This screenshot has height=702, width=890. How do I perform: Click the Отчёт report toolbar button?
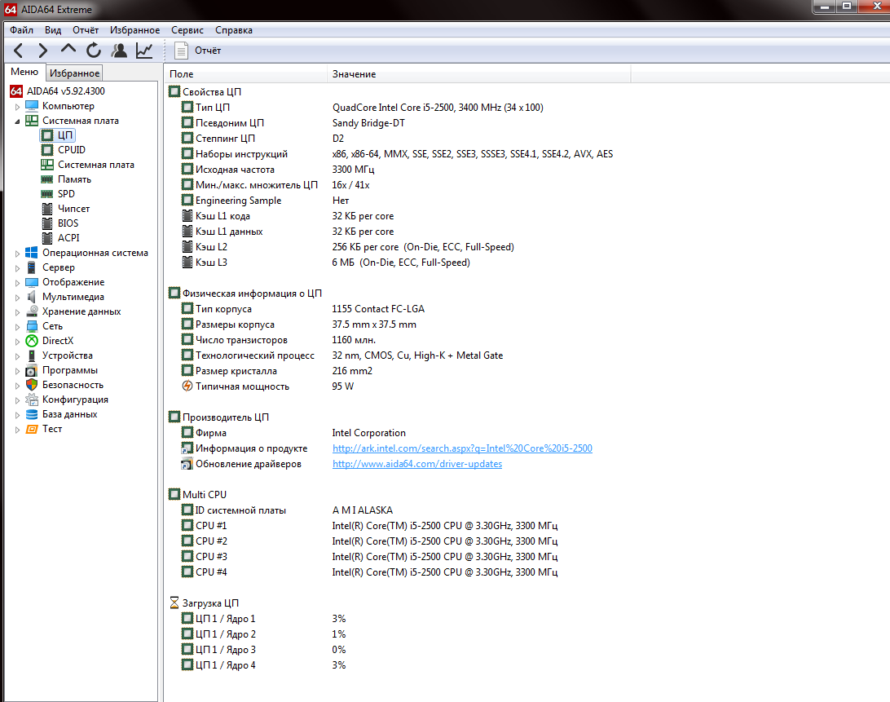[198, 51]
